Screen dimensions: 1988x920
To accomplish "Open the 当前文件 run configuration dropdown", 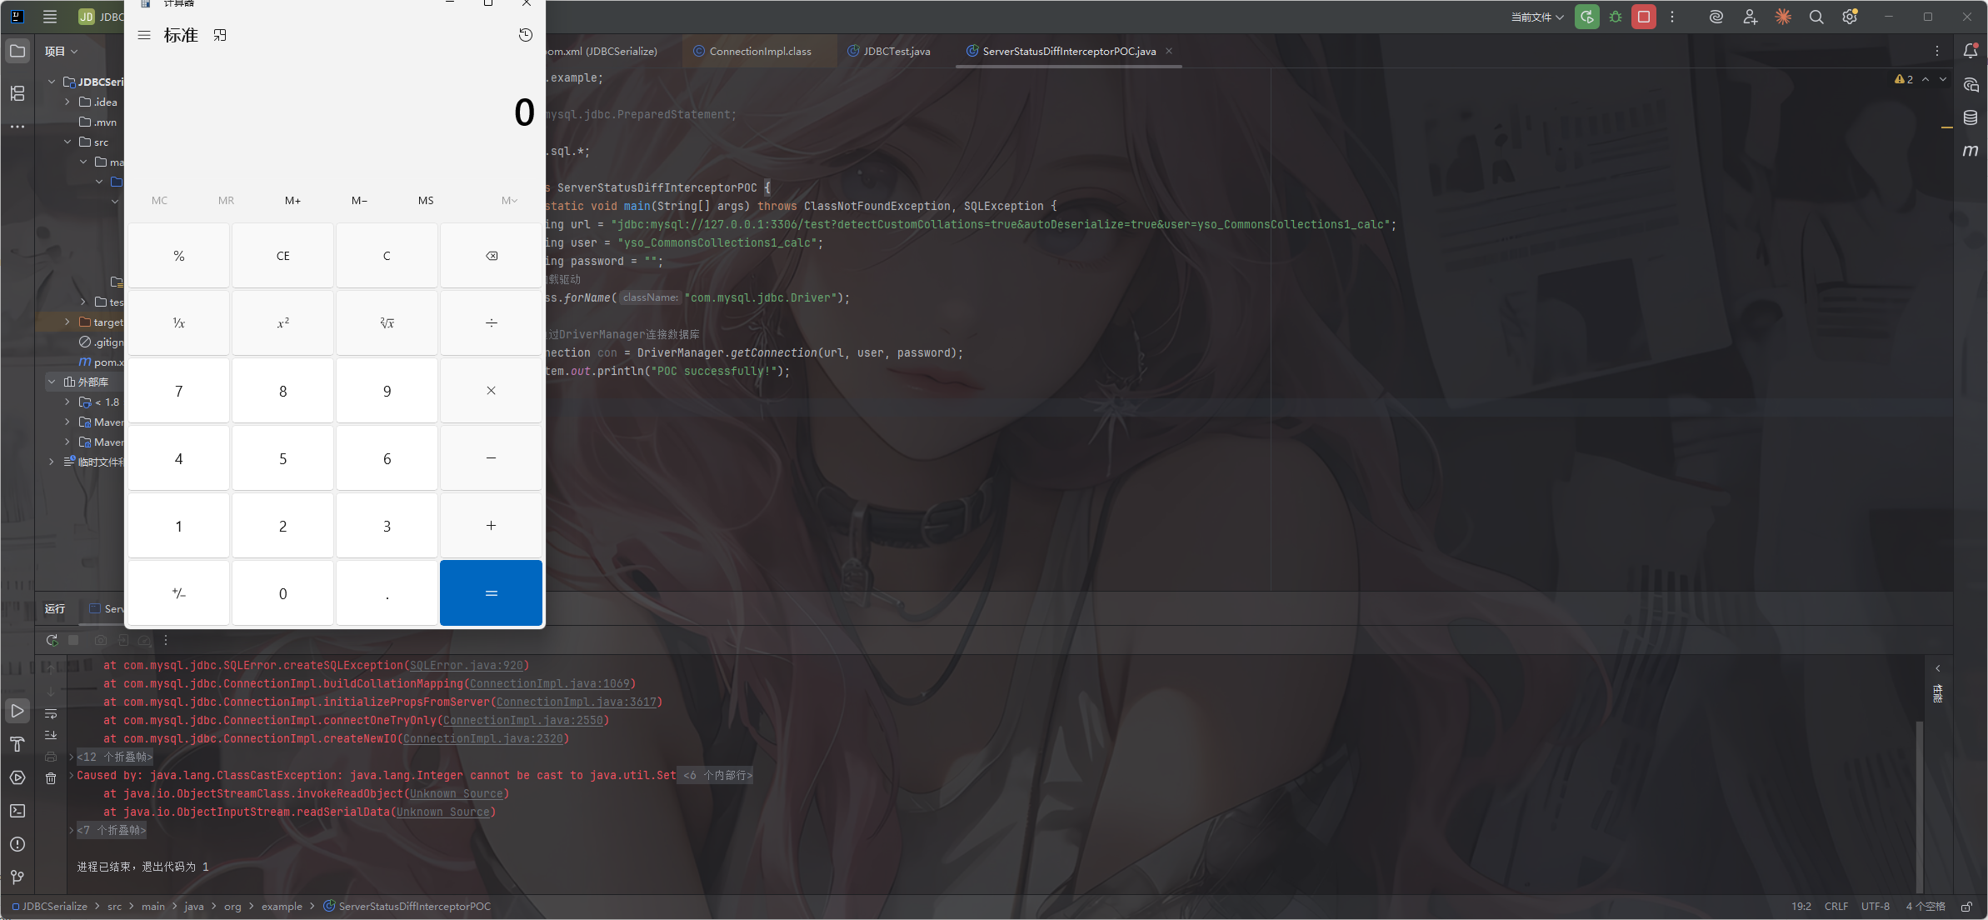I will pos(1537,17).
